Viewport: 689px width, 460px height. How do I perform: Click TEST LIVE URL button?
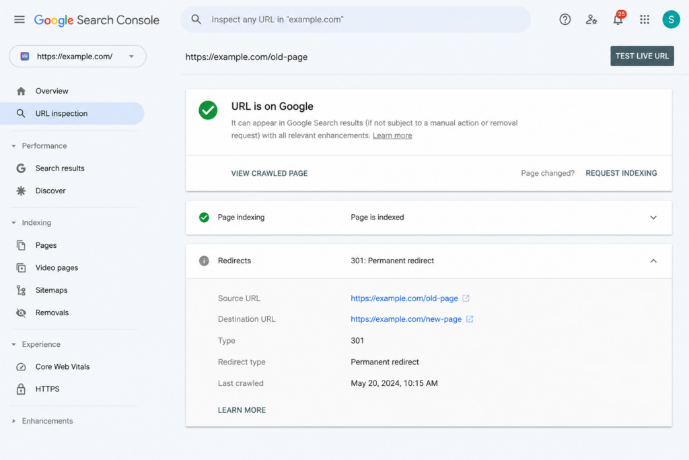(642, 56)
